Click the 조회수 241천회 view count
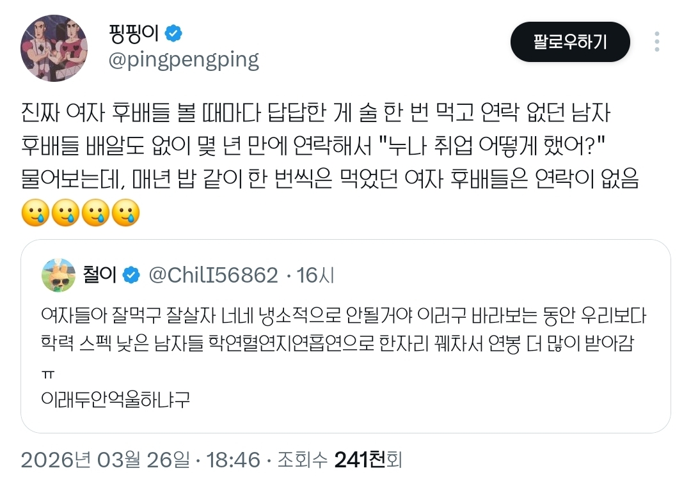 click(339, 460)
